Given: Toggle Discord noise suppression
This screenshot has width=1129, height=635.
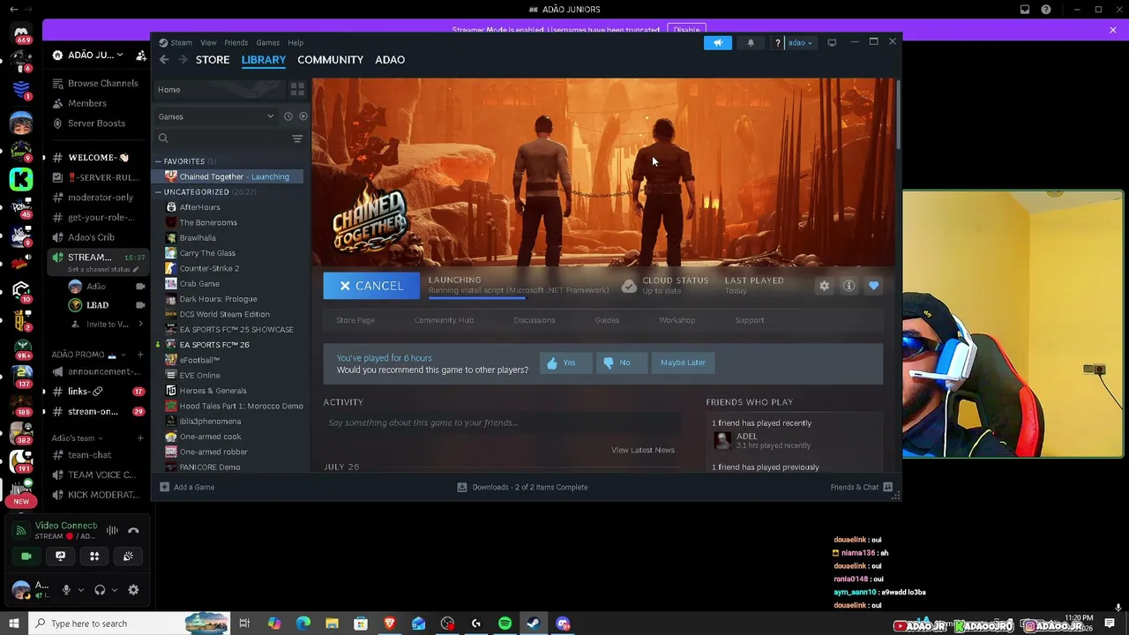Looking at the screenshot, I should (112, 530).
